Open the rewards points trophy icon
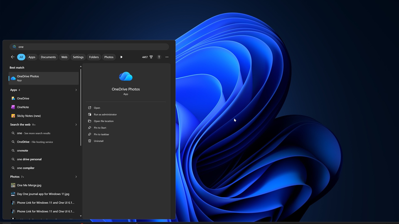The width and height of the screenshot is (399, 224). click(151, 57)
